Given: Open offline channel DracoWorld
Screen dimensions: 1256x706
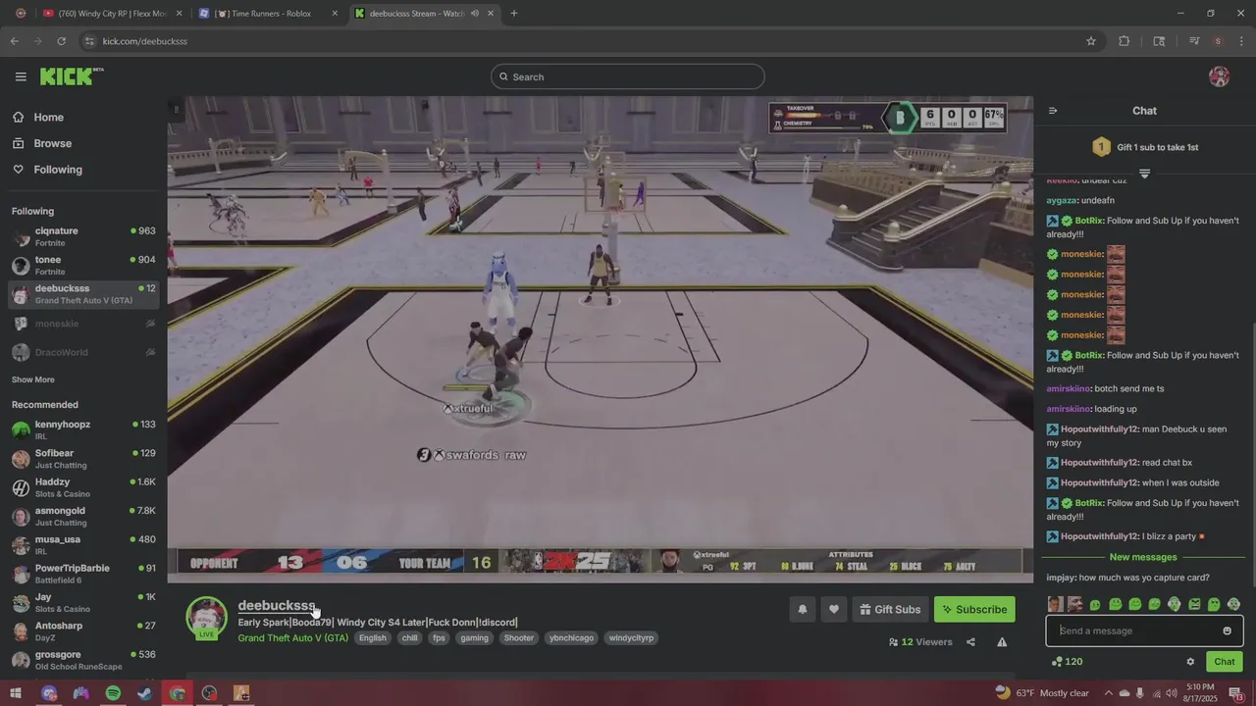Looking at the screenshot, I should (83, 352).
